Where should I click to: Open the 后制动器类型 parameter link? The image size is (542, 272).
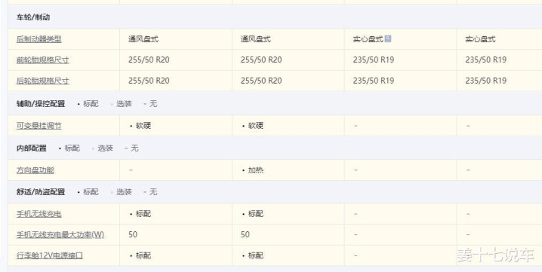(39, 39)
